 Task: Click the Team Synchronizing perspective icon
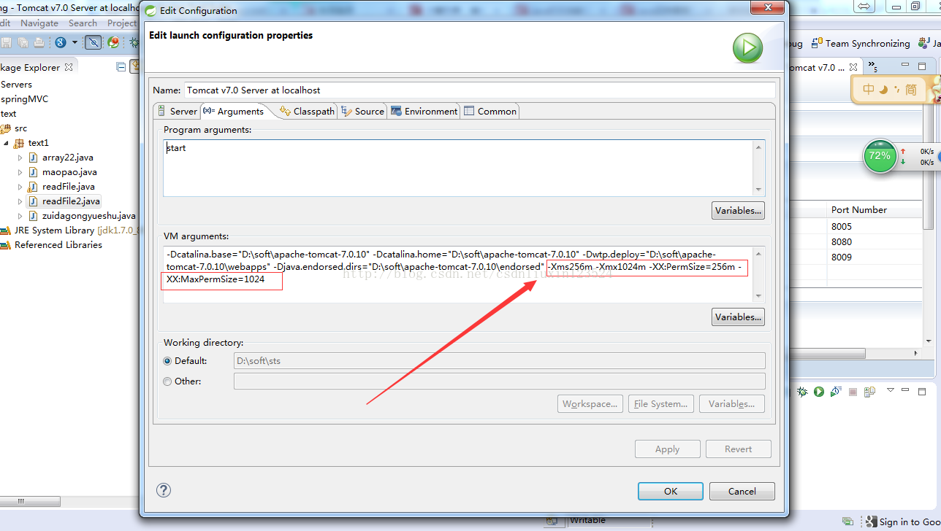[815, 44]
